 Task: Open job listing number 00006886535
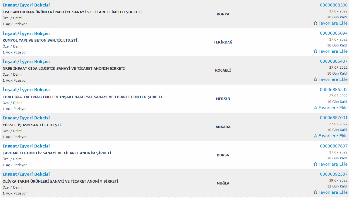[x=334, y=90]
